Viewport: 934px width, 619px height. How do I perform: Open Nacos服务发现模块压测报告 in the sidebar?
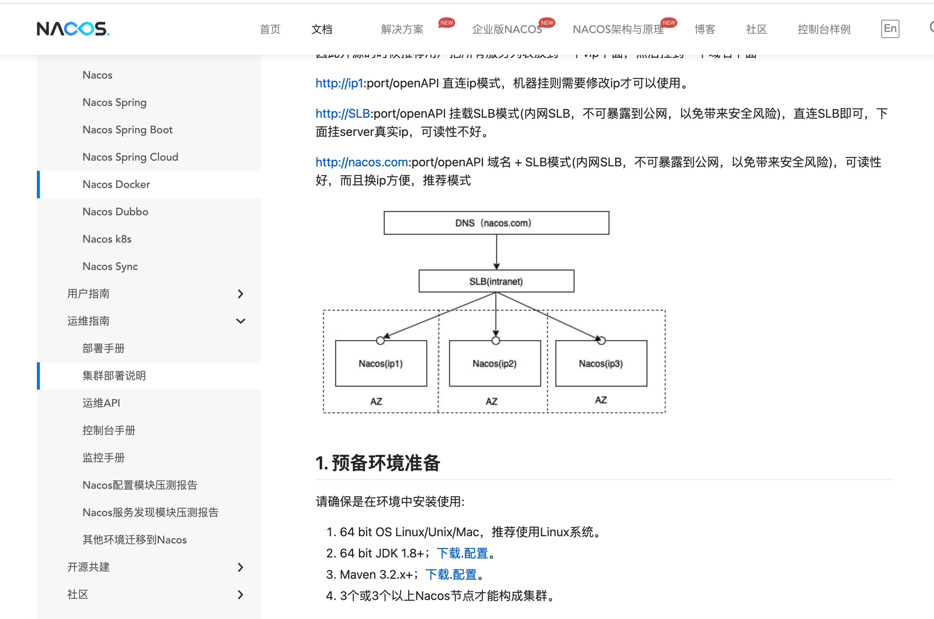click(150, 512)
